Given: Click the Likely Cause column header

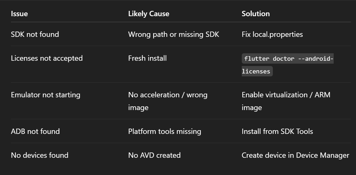Looking at the screenshot, I should tap(149, 14).
